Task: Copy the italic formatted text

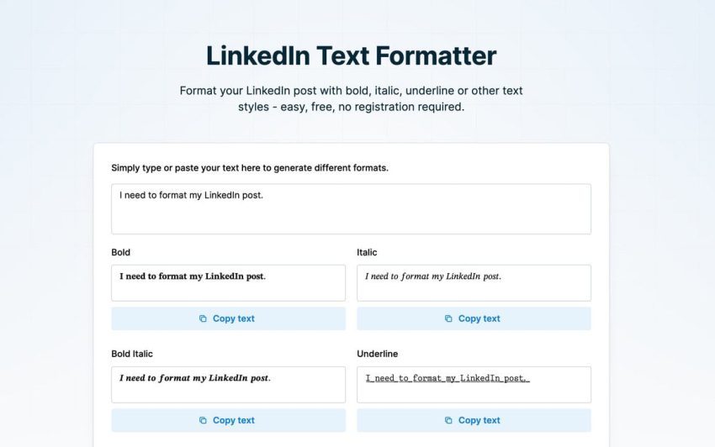Action: (474, 318)
